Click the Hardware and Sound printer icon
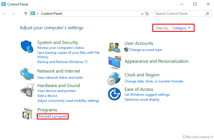This screenshot has width=214, height=140. tap(27, 90)
